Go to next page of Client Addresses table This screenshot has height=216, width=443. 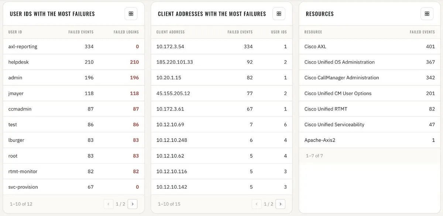tap(281, 204)
